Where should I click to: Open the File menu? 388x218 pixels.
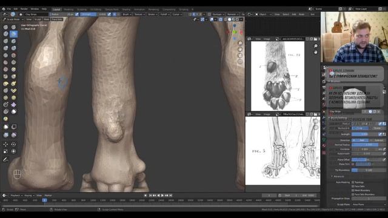[9, 9]
